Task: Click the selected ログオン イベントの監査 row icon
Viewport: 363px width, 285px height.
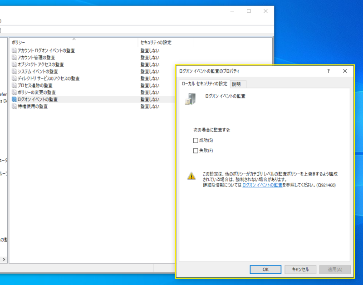Action: coord(14,99)
